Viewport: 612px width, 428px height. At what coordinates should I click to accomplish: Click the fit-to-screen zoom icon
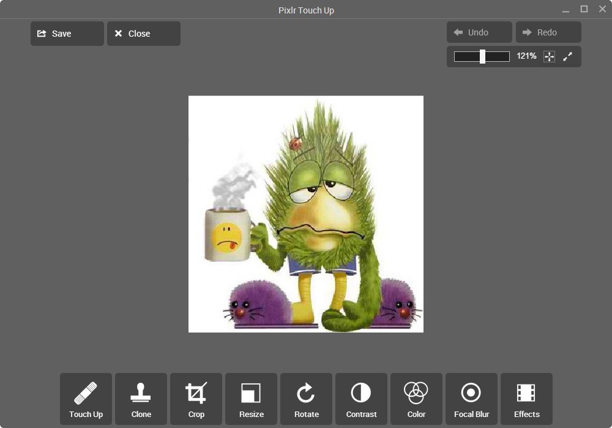[549, 56]
